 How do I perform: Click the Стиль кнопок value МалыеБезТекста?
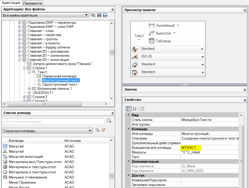click(196, 120)
